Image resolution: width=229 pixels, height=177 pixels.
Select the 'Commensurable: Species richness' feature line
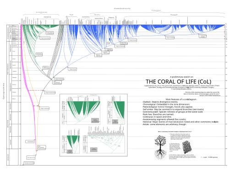coord(173,112)
